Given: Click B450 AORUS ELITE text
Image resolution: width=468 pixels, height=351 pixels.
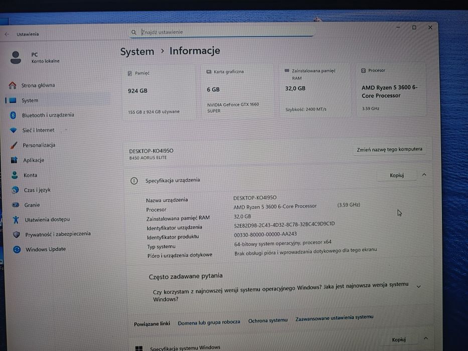Looking at the screenshot, I should coord(148,158).
